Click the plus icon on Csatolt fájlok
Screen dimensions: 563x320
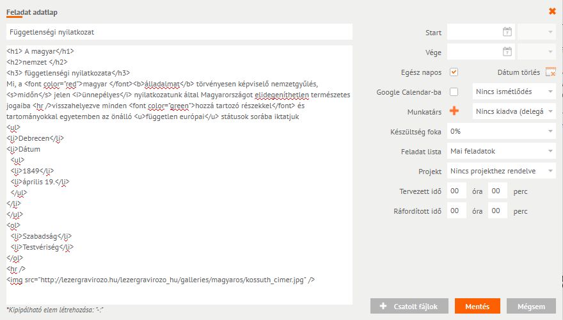tap(383, 306)
